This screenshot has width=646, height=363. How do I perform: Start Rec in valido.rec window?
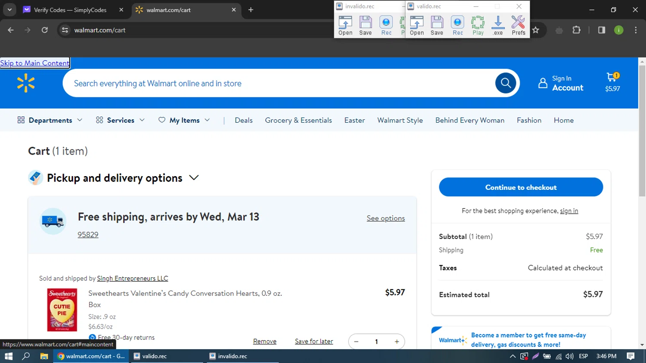point(458,25)
